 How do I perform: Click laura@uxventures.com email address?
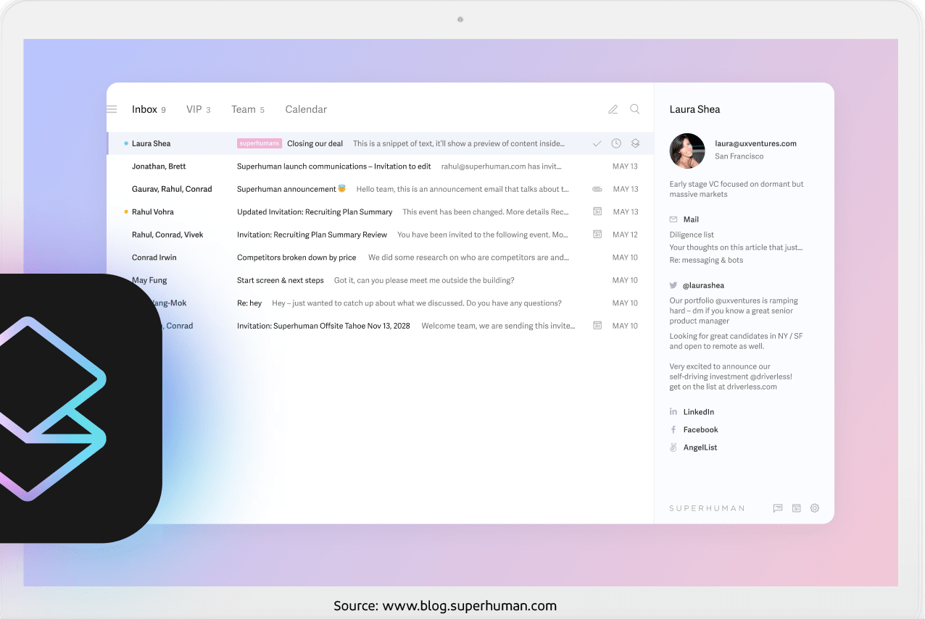[x=755, y=143]
